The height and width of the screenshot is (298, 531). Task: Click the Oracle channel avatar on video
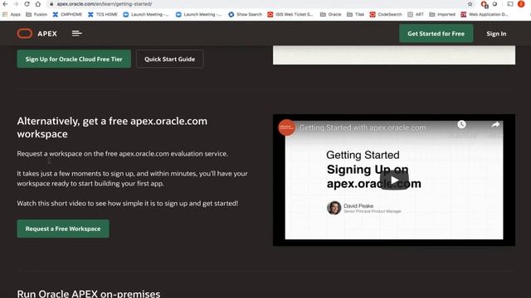286,127
